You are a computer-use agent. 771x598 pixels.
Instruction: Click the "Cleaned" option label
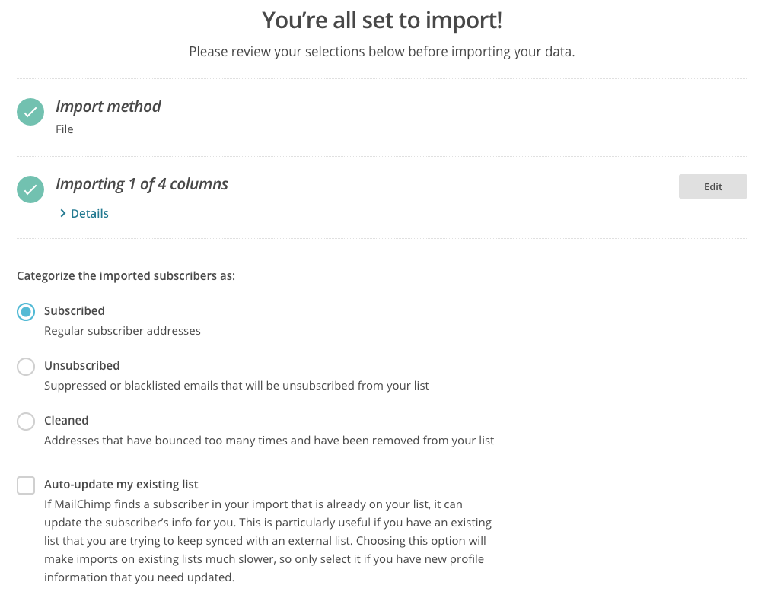[x=66, y=421]
